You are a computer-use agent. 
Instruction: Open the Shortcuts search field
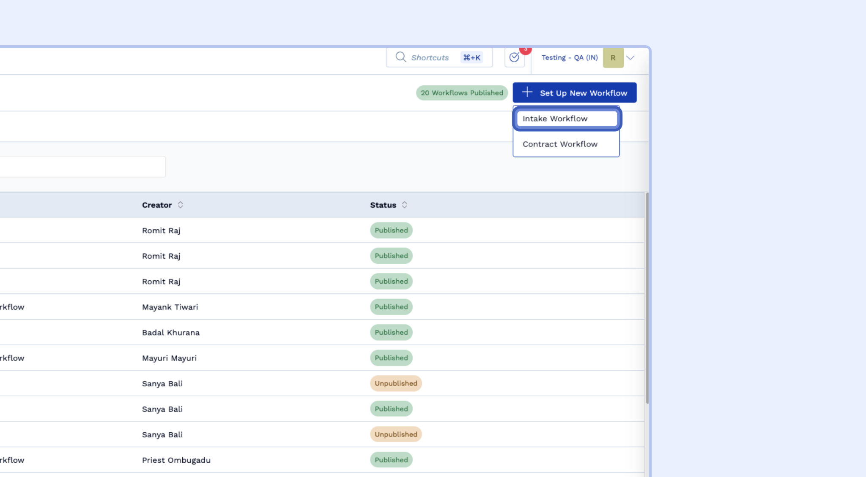click(430, 58)
